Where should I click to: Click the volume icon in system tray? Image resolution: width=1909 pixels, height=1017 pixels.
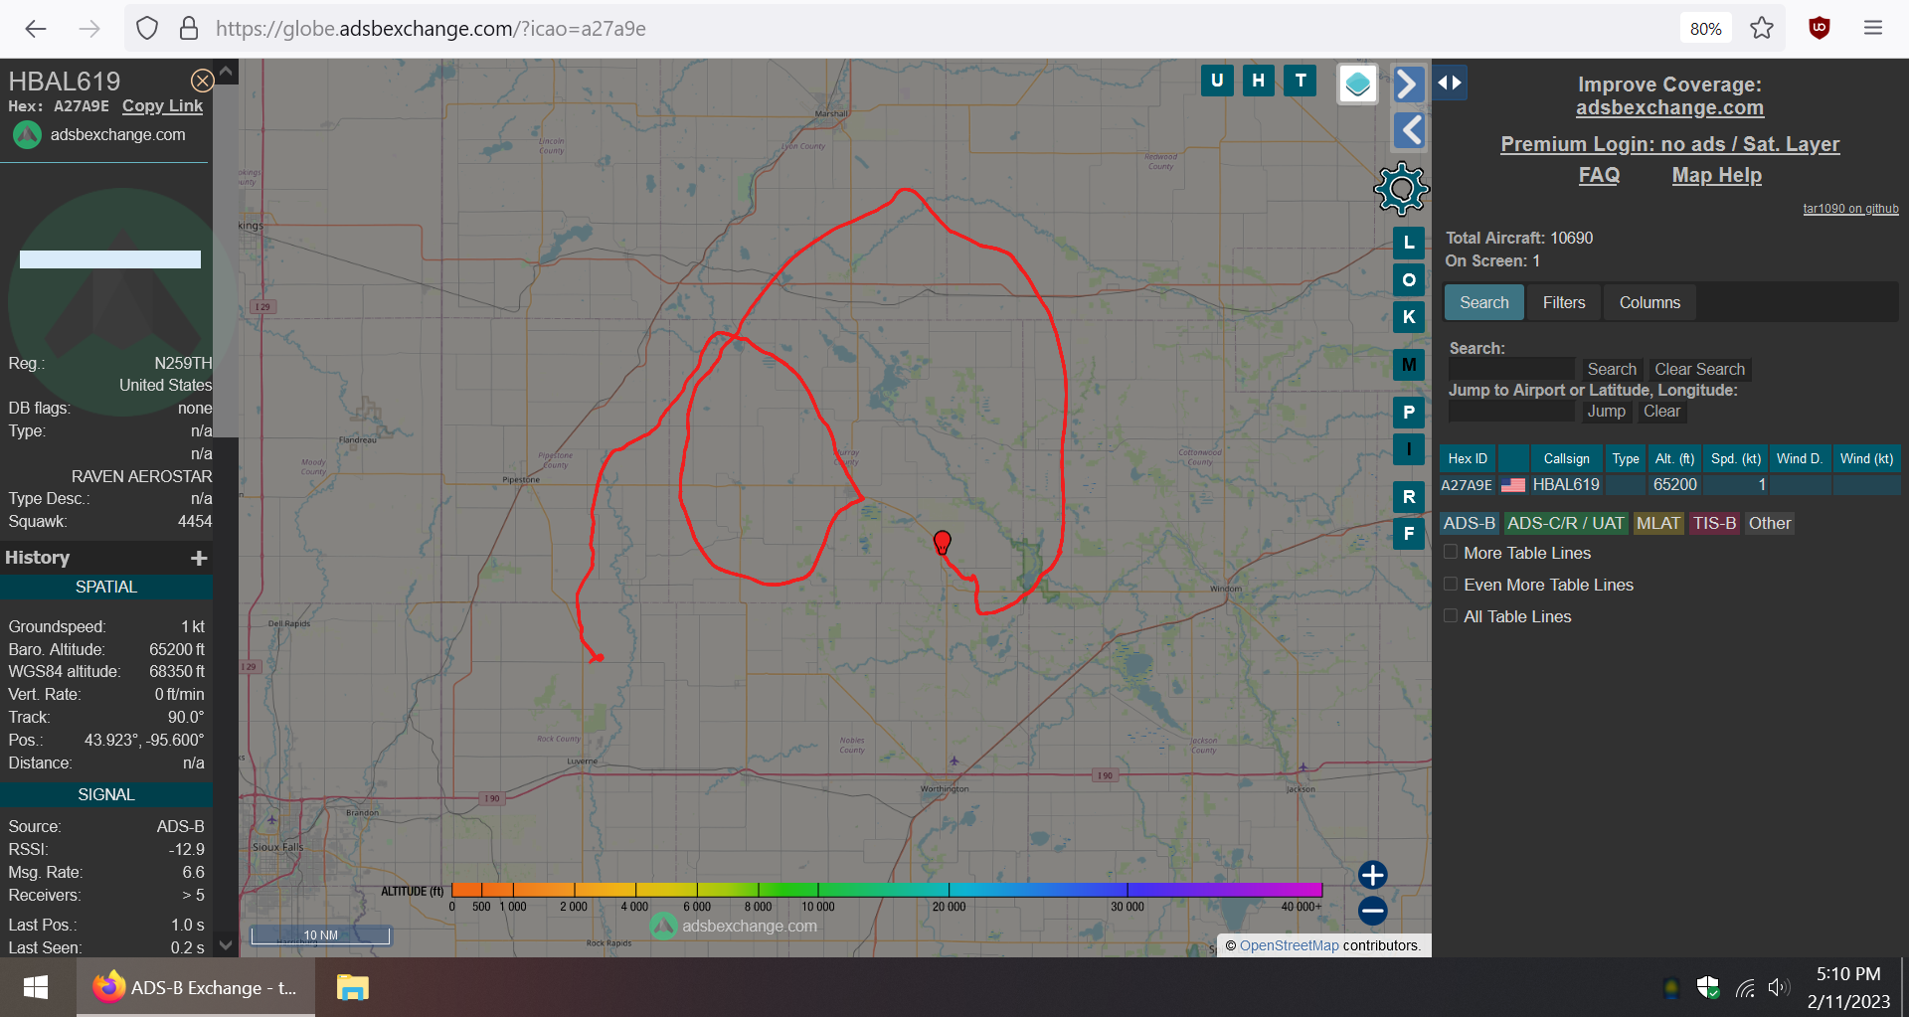point(1779,988)
